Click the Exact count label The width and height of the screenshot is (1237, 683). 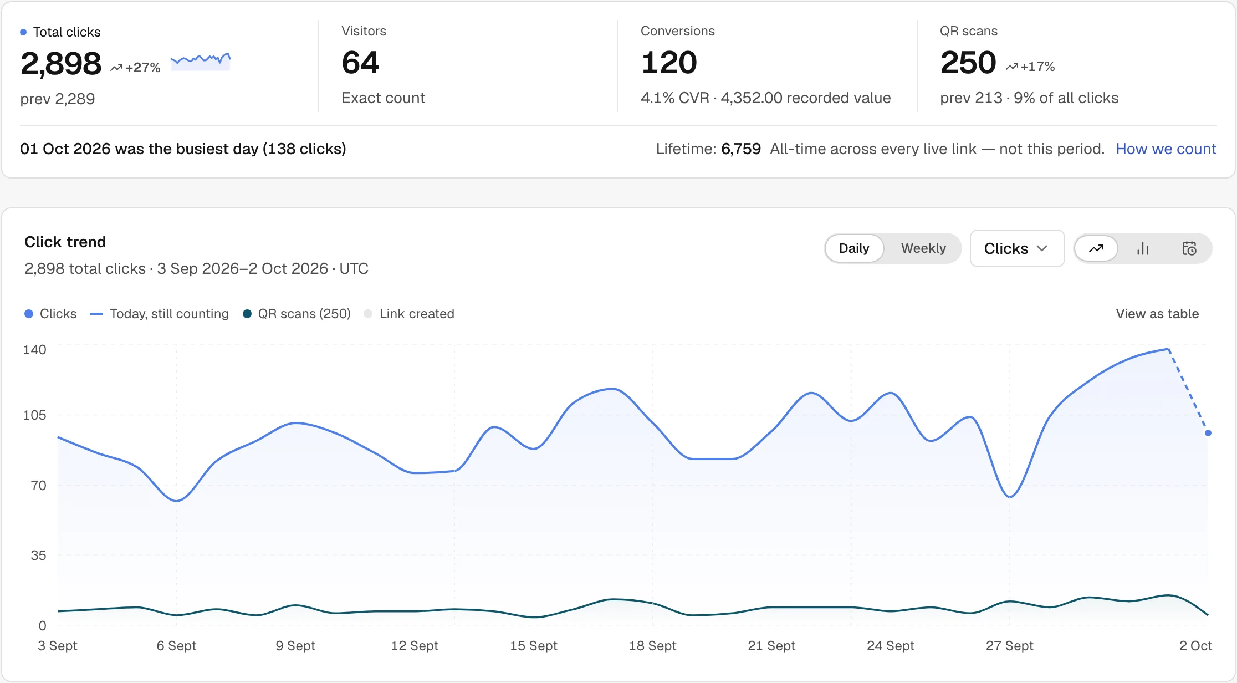point(384,98)
